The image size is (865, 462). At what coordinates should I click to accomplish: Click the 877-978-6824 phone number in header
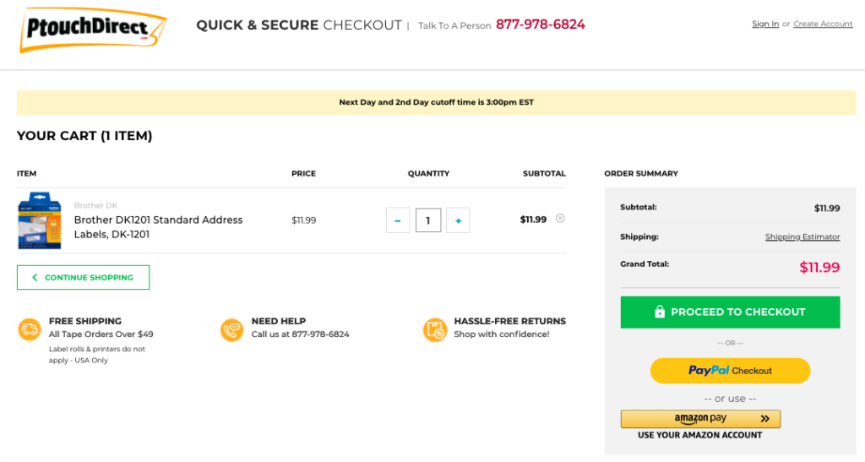click(541, 24)
